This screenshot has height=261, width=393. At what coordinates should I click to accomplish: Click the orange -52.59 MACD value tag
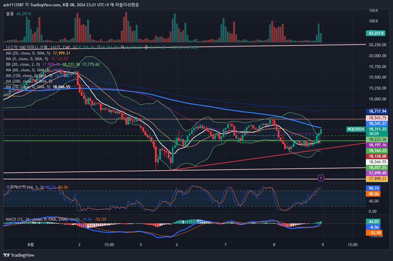point(375,233)
